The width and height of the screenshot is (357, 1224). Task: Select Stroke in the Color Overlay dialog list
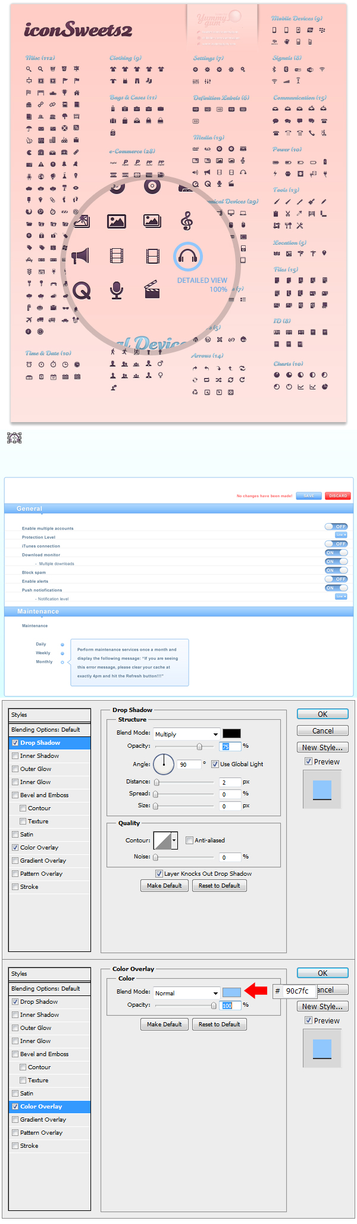tap(29, 1145)
